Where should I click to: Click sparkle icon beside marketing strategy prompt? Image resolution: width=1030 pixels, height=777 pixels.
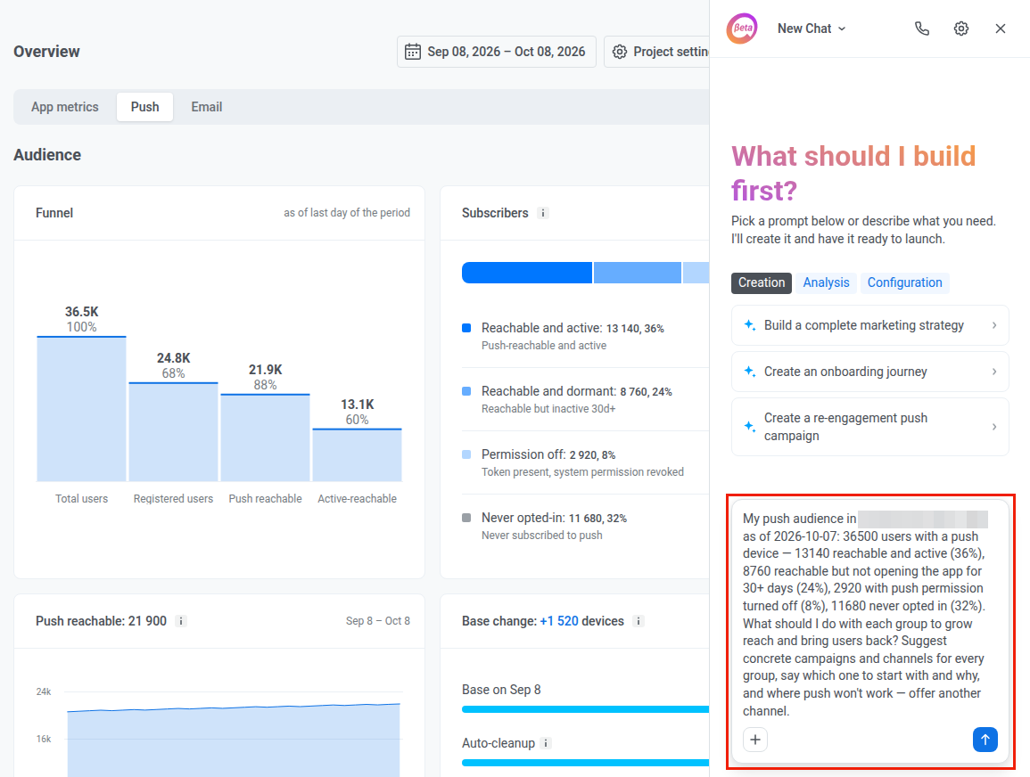click(749, 325)
